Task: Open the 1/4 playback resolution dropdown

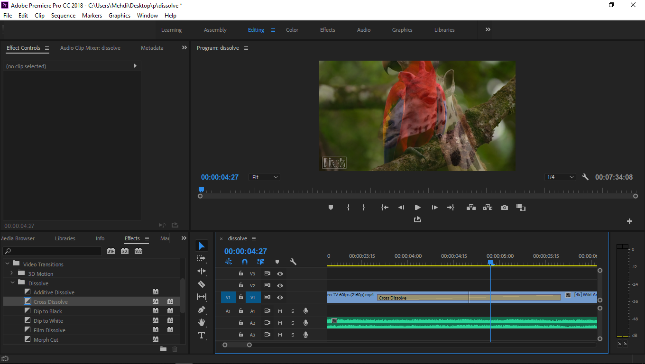Action: [560, 177]
